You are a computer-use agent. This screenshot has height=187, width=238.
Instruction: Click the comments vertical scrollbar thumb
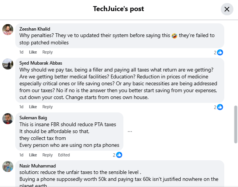[236, 124]
